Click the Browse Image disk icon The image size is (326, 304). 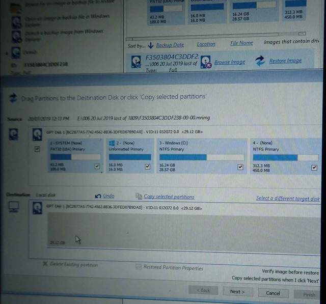coord(206,62)
